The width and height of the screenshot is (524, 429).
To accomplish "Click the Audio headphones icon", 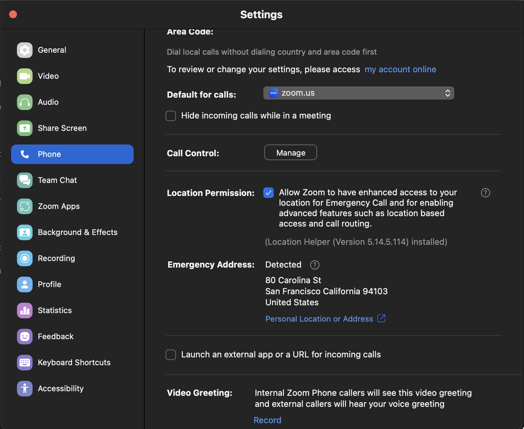I will click(25, 102).
